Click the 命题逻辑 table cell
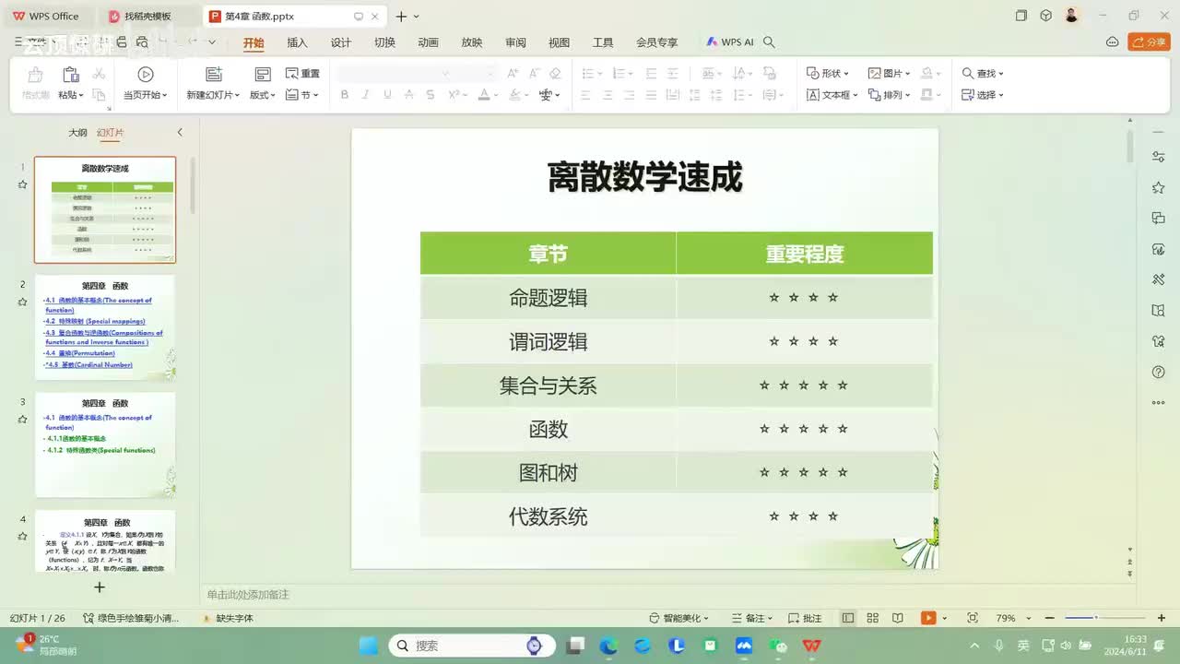The image size is (1180, 664). (549, 298)
